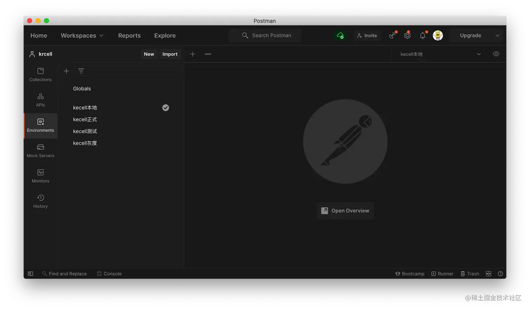Open a new tab with plus
Image resolution: width=530 pixels, height=310 pixels.
coord(192,54)
